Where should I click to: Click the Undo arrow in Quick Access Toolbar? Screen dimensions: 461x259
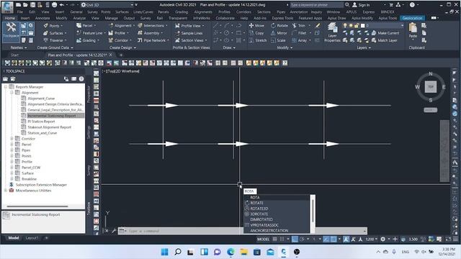tap(62, 5)
